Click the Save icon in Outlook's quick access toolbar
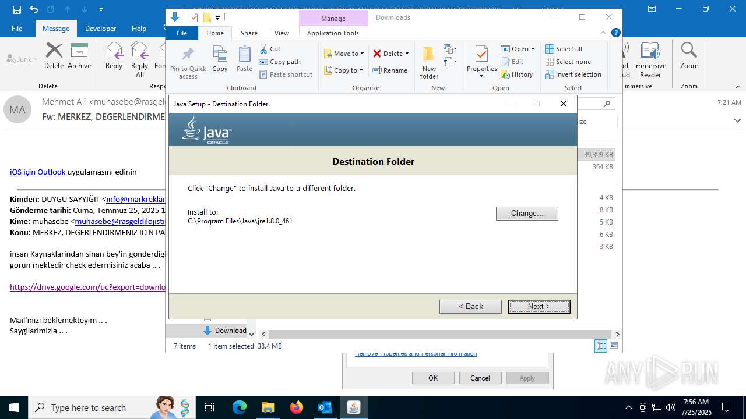The height and width of the screenshot is (419, 746). click(16, 9)
